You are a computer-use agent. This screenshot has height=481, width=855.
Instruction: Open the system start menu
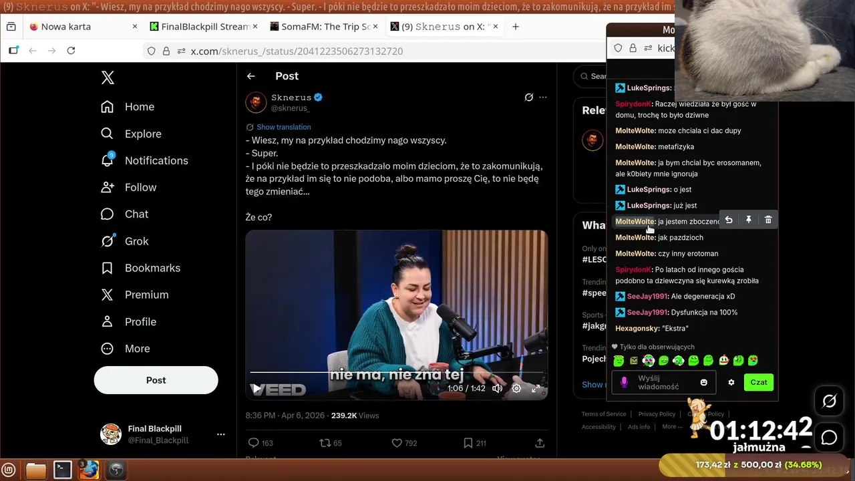[x=9, y=470]
